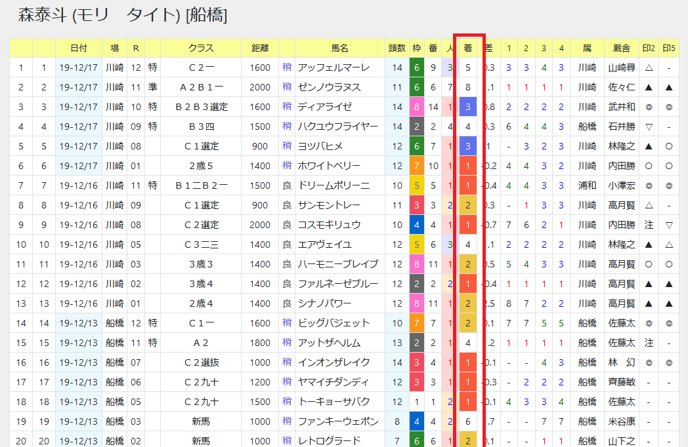Select horse name ファンキーウェポン
Image resolution: width=688 pixels, height=447 pixels.
338,421
